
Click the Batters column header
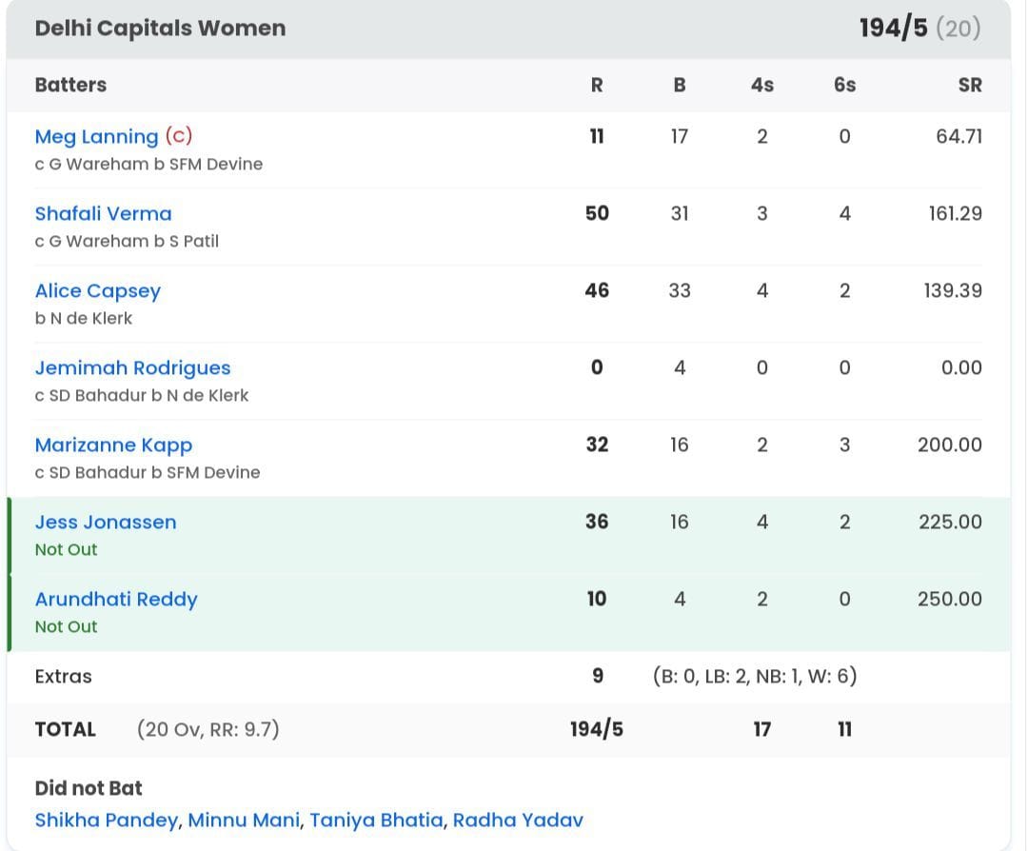pyautogui.click(x=69, y=85)
